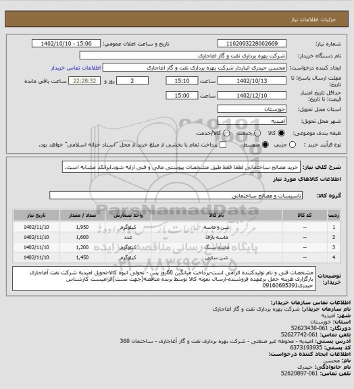The width and height of the screenshot is (354, 389).
Task: Toggle the Islamic treasury bonds payment checkbox
Action: (223, 145)
